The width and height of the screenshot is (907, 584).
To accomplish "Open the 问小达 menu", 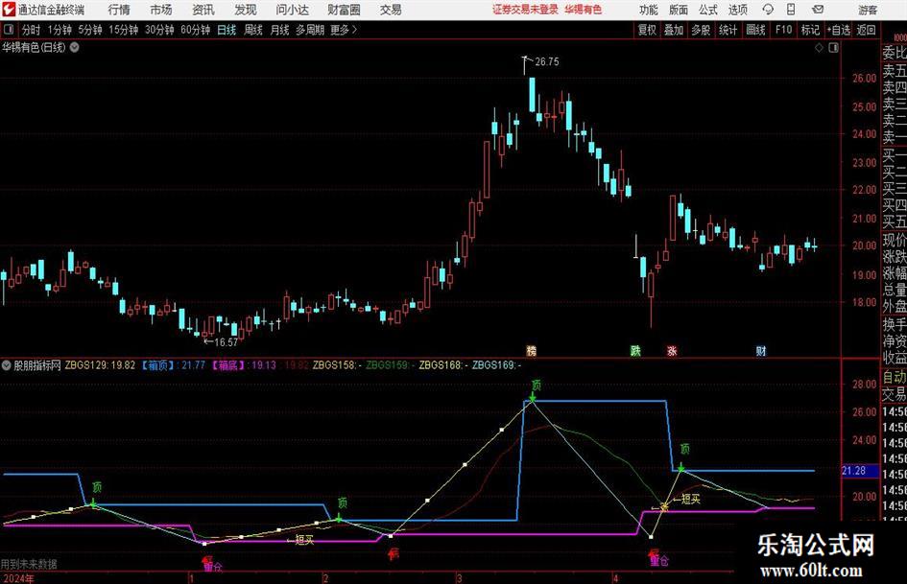I will coord(292,10).
